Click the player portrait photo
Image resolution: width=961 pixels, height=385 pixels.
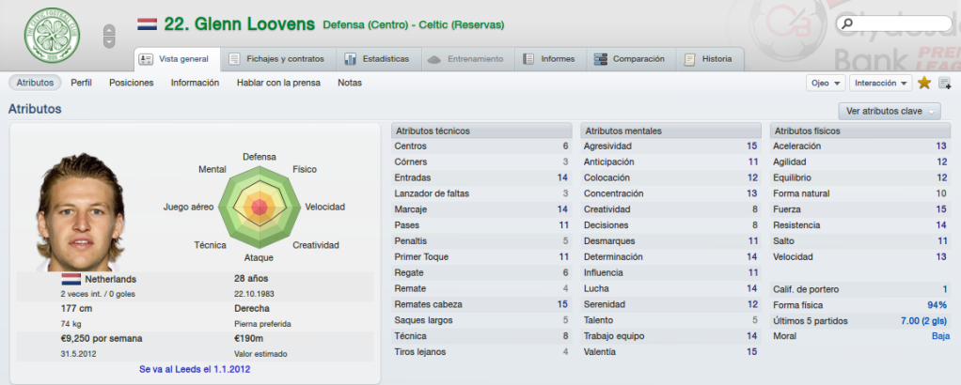click(x=80, y=211)
